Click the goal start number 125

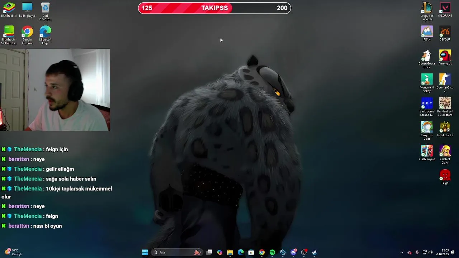click(147, 8)
